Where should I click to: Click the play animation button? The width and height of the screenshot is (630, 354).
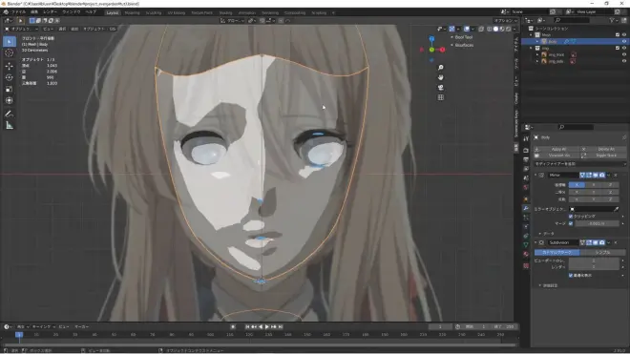click(267, 326)
